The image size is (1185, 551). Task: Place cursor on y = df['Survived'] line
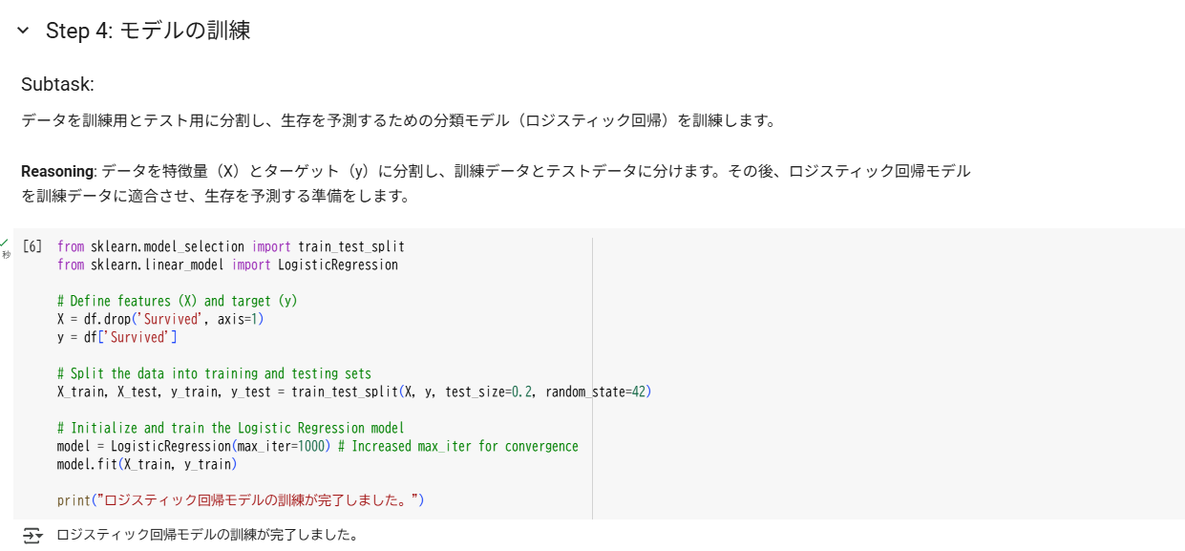117,337
